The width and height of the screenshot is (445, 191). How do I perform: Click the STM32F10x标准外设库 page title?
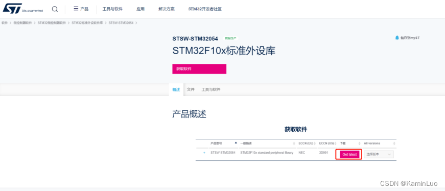224,51
